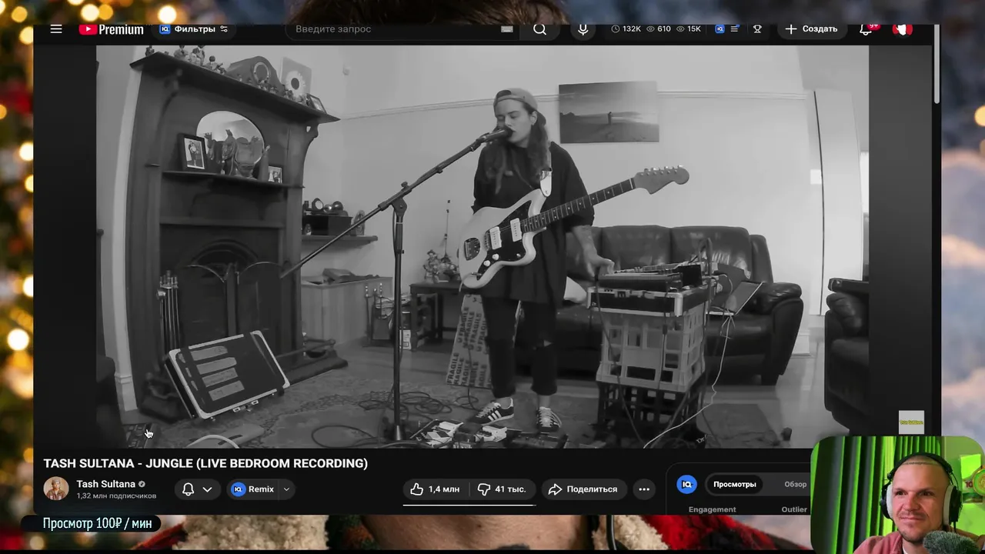The height and width of the screenshot is (554, 985).
Task: Click the vidIQ Remix button
Action: pos(253,489)
